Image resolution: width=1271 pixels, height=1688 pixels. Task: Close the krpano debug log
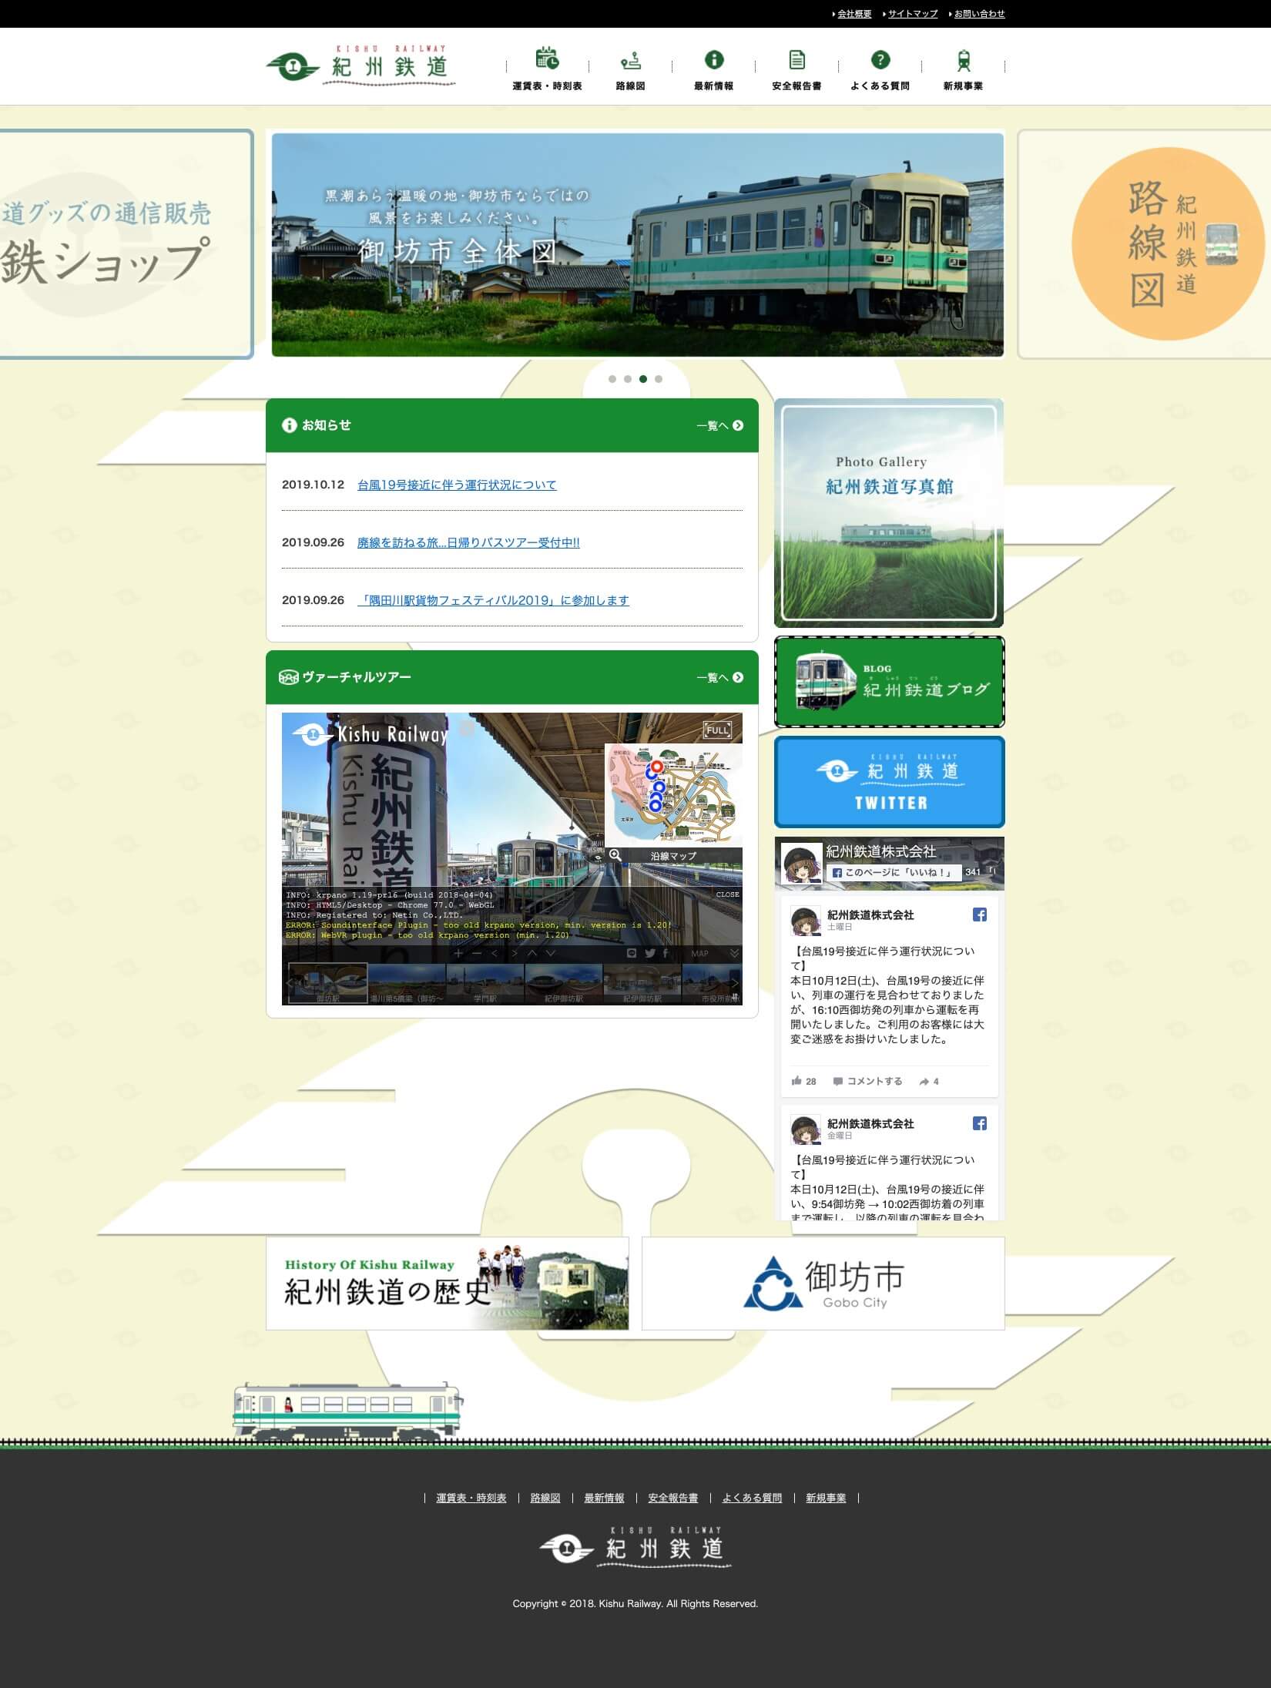[x=727, y=894]
